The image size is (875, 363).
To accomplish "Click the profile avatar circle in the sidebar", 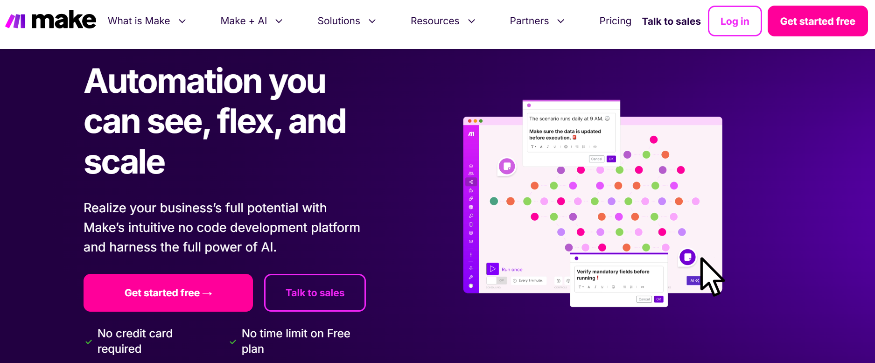I will click(x=471, y=286).
